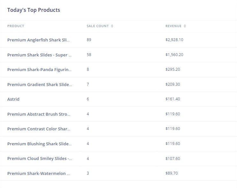
Task: Open the Astrid product
Action: pyautogui.click(x=13, y=99)
